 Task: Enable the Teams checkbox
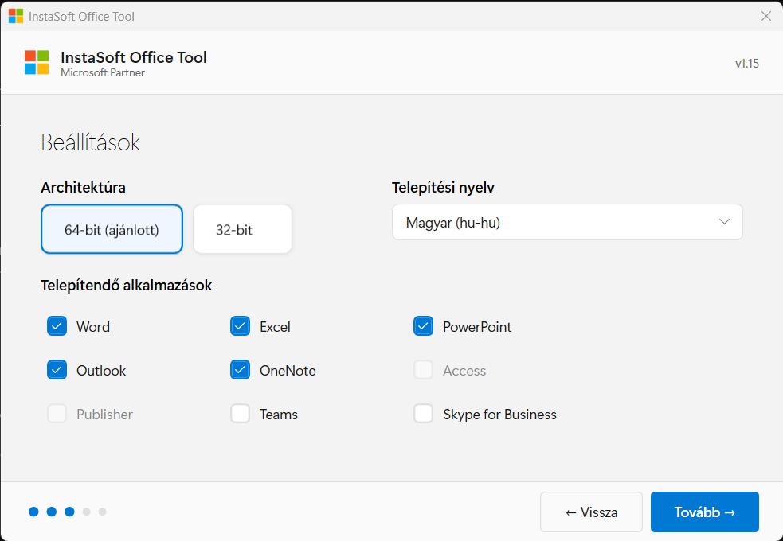240,414
